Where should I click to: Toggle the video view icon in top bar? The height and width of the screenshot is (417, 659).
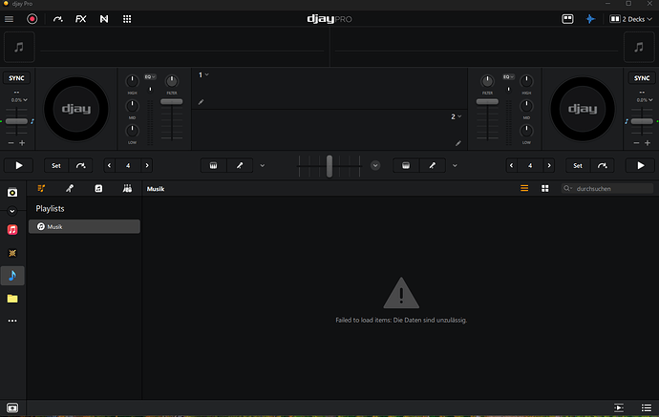pos(567,19)
